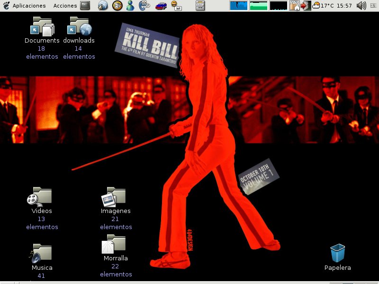Launch the green MSN messenger buddy icon
The height and width of the screenshot is (284, 379).
[130, 5]
